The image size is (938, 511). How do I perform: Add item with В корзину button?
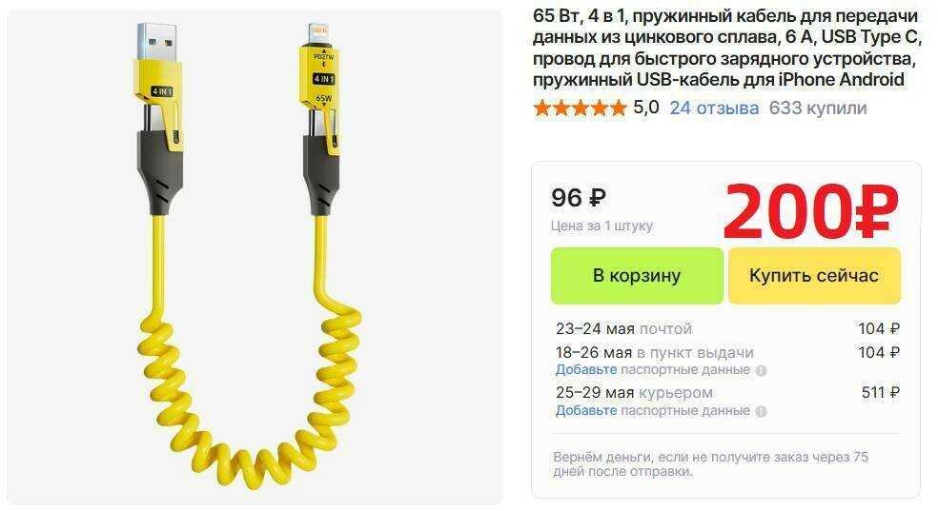pyautogui.click(x=637, y=276)
